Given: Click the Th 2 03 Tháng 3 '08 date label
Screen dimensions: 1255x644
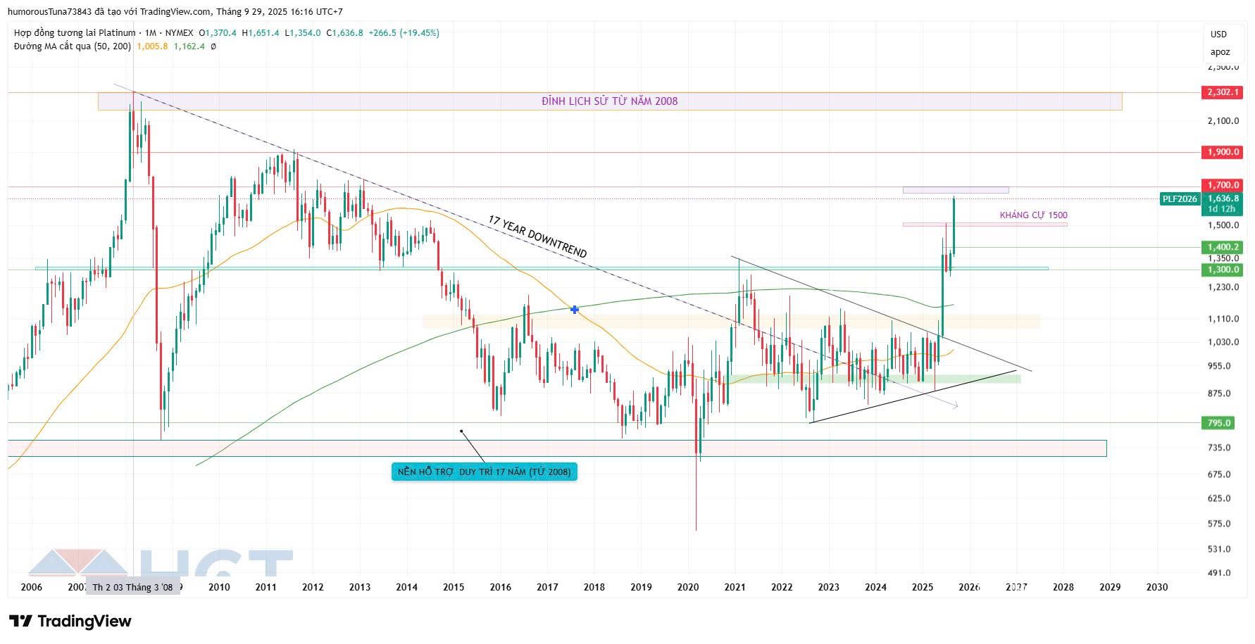Looking at the screenshot, I should click(132, 587).
